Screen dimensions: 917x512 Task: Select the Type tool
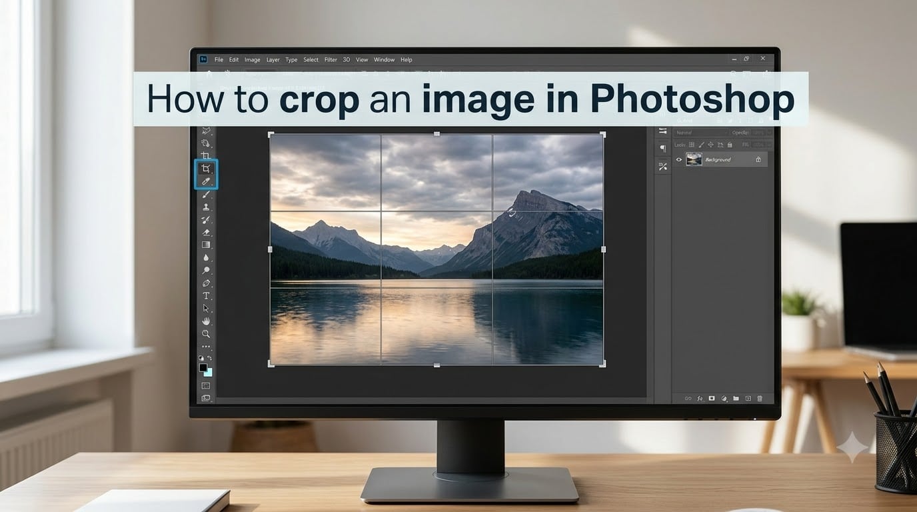tap(206, 295)
